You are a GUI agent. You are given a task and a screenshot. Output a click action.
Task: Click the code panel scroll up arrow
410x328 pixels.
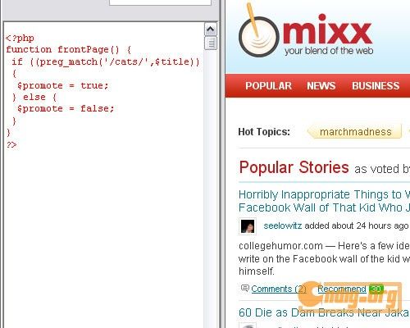pyautogui.click(x=211, y=29)
